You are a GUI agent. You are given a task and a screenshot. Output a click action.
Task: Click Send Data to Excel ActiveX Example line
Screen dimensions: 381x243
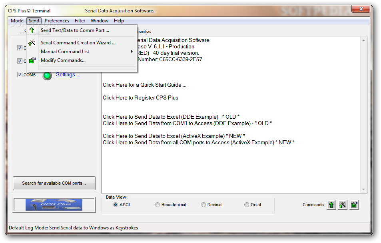click(174, 136)
